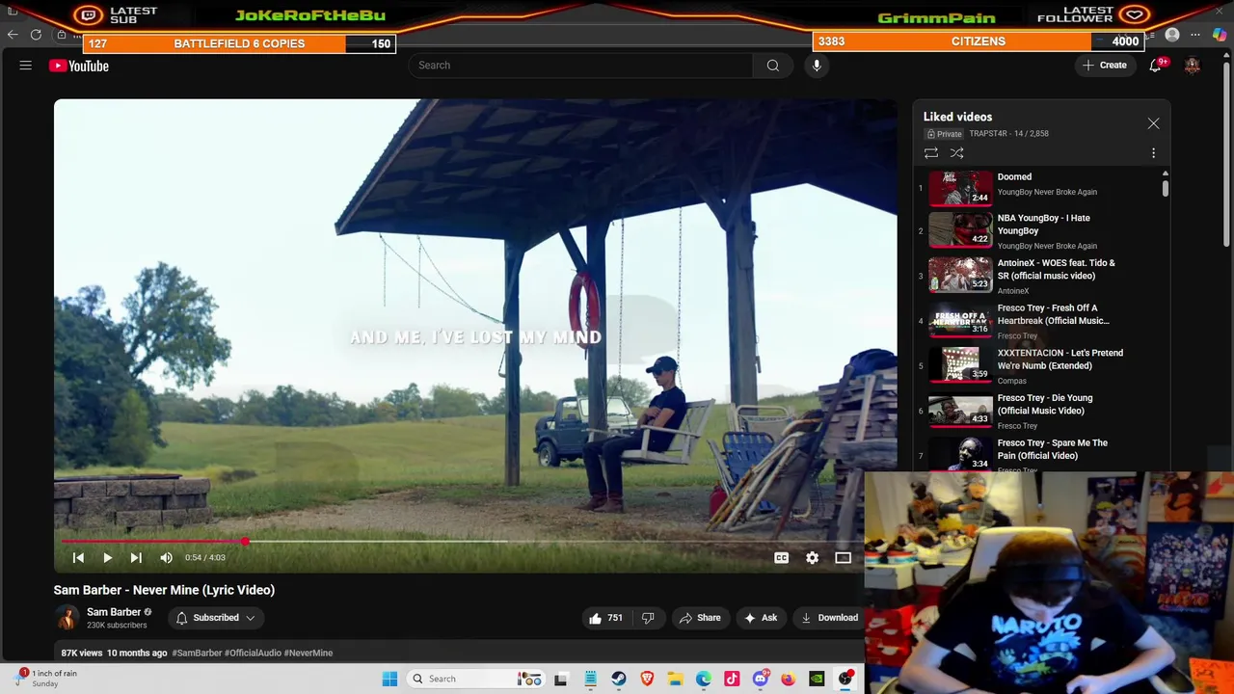Resume playback with the play button
This screenshot has width=1234, height=694.
click(107, 557)
